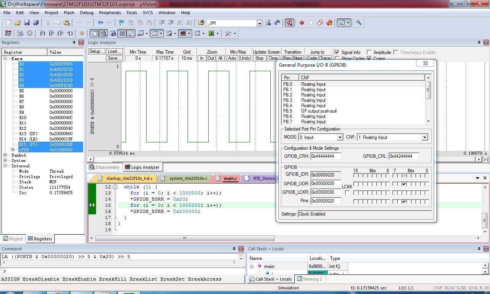Check the LCKK lock checkbox
This screenshot has height=294, width=490.
tap(347, 193)
